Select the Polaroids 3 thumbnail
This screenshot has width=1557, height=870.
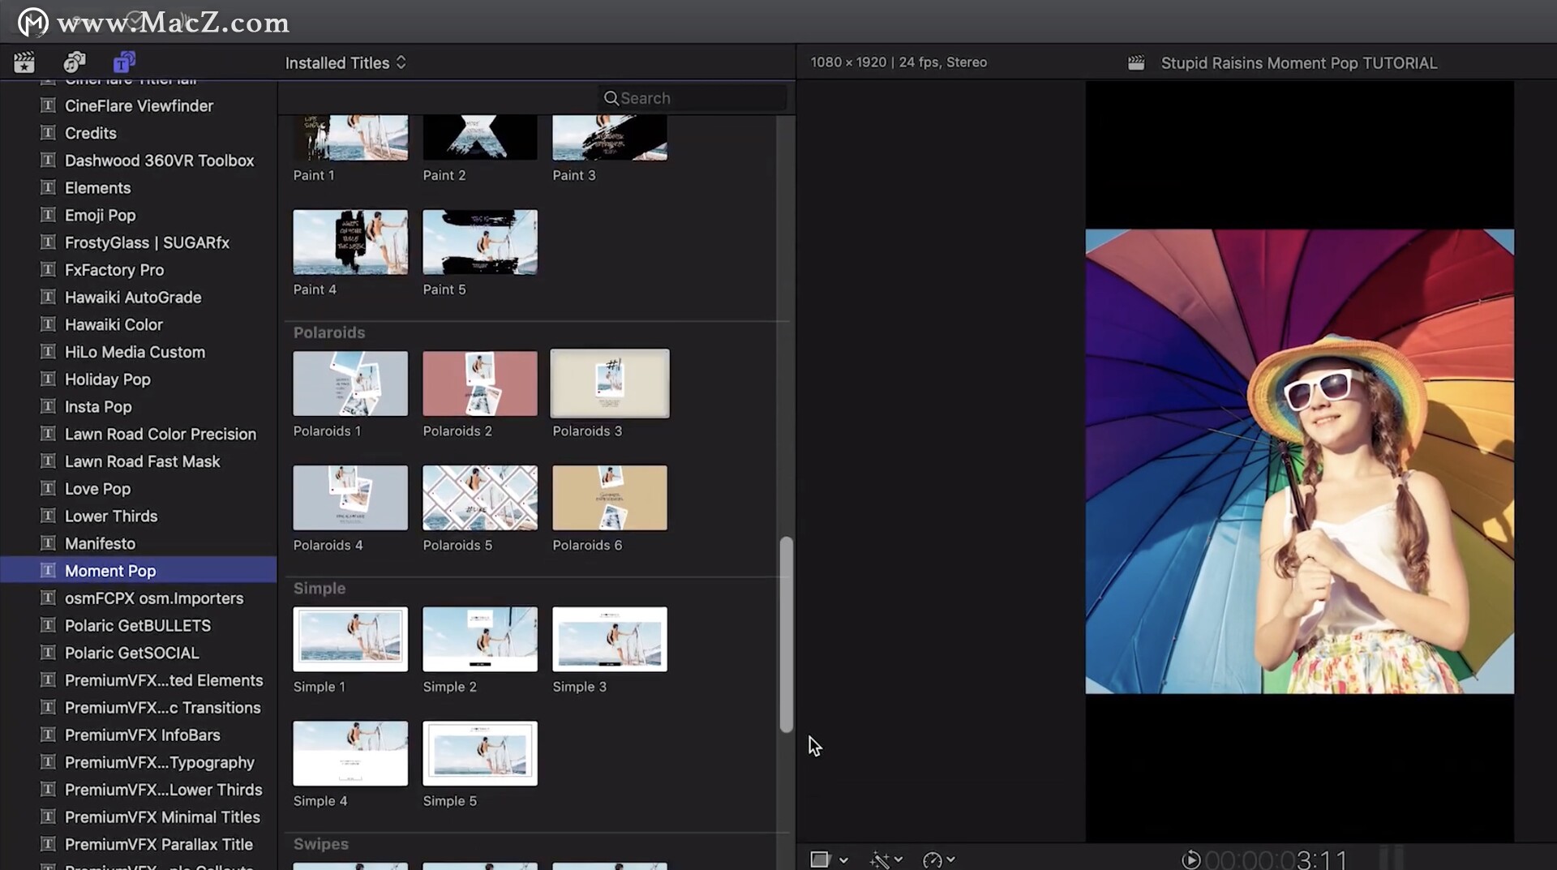(610, 384)
